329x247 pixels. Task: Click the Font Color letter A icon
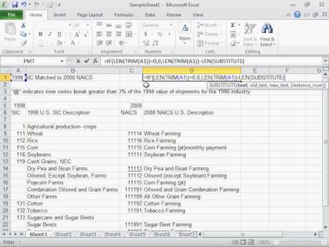73,43
